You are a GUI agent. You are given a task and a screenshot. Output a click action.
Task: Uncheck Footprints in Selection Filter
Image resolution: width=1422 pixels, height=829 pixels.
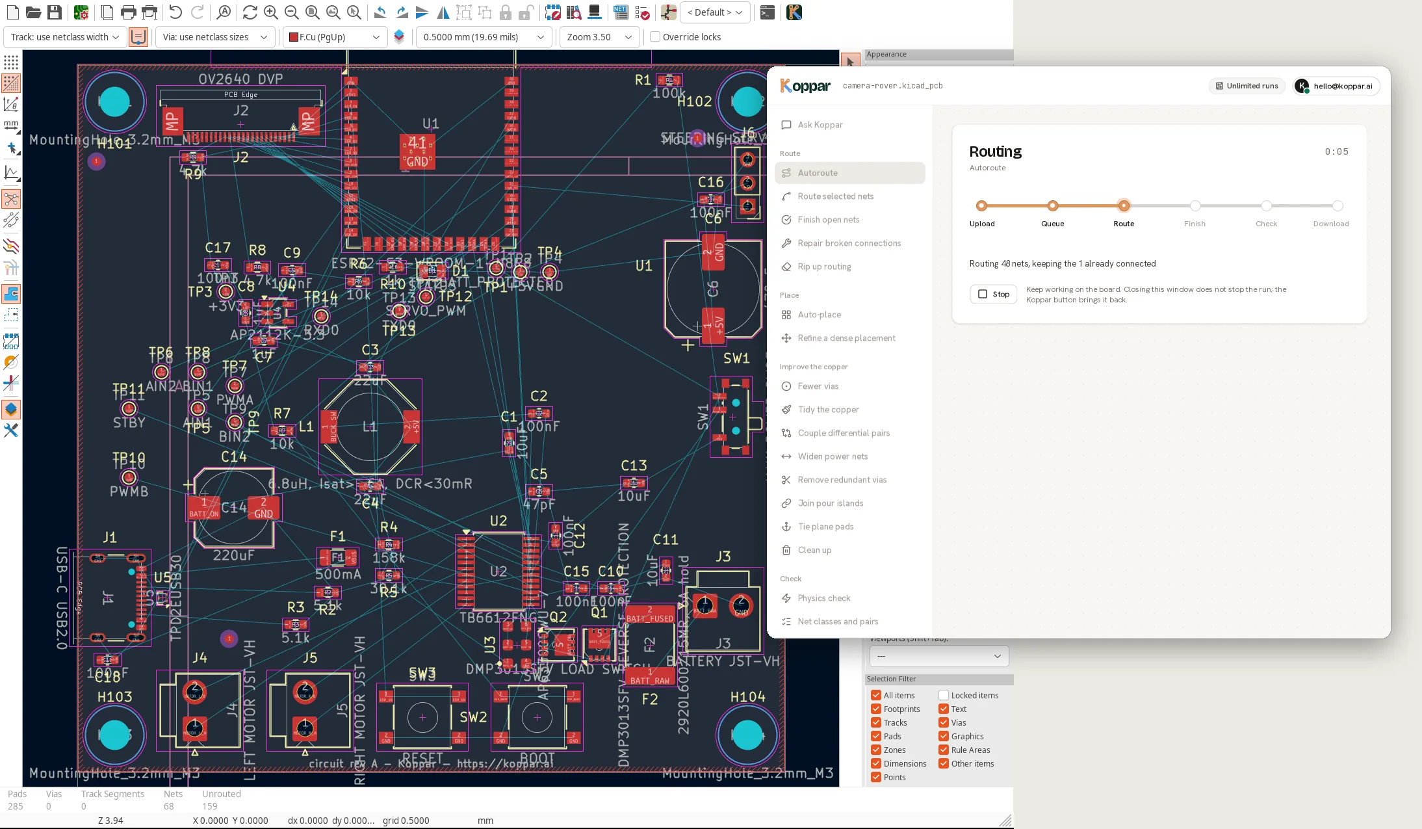876,709
